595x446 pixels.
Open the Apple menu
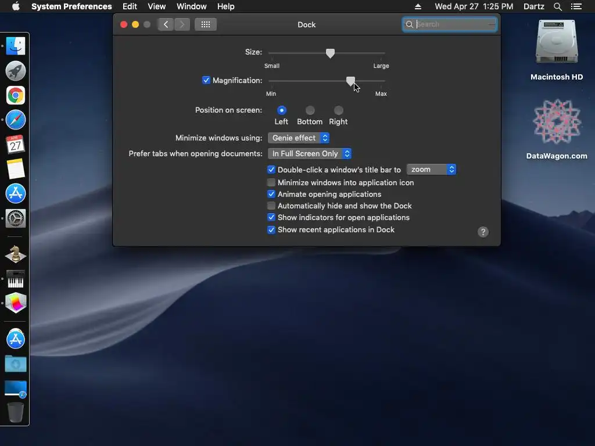point(16,6)
